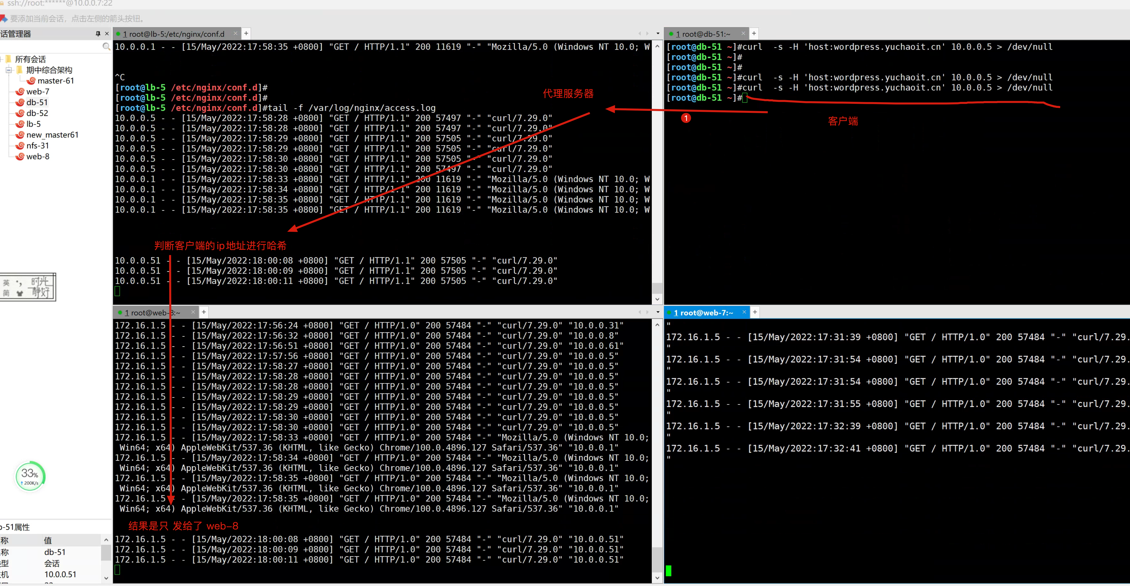Open the nfs-31 session entry
The width and height of the screenshot is (1130, 586).
[x=37, y=146]
